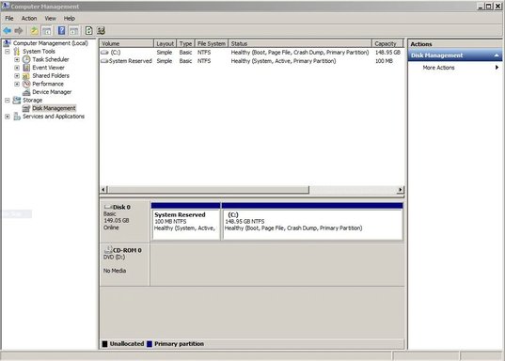Click the Disk 0 drive icon
Viewport: 505px width, 361px height.
point(108,207)
